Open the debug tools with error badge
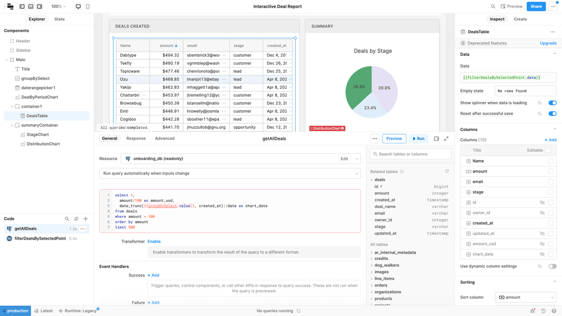 click(532, 311)
